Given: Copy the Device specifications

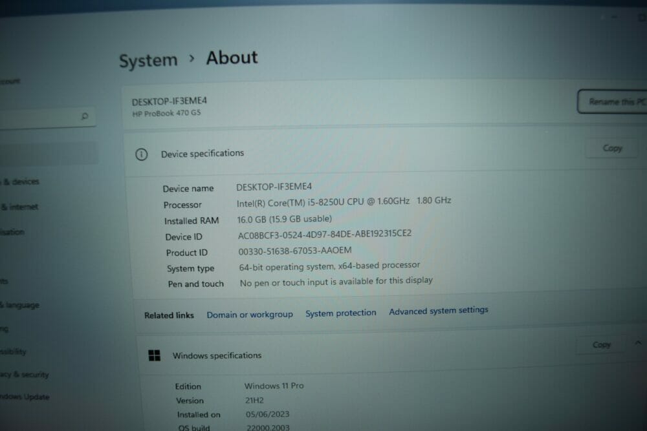Looking at the screenshot, I should pyautogui.click(x=612, y=149).
